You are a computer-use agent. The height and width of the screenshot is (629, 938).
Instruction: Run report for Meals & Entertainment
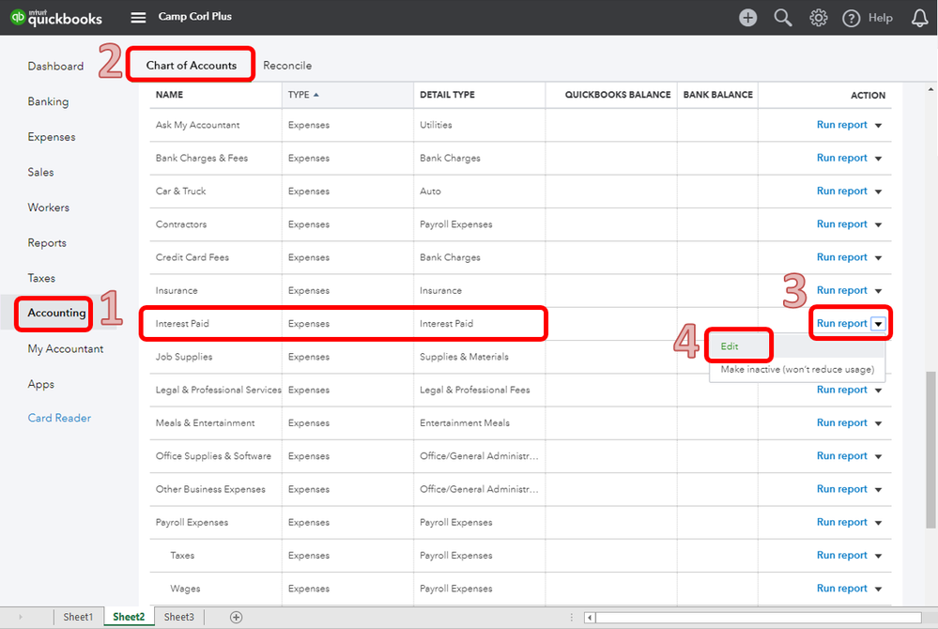841,422
